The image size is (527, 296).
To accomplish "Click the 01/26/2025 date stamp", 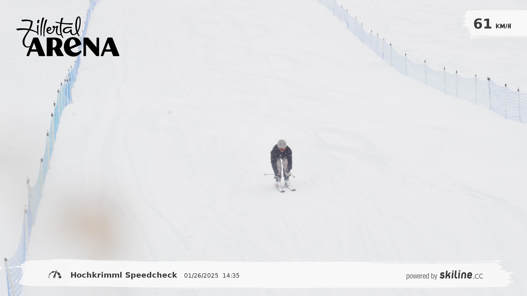I will [201, 276].
